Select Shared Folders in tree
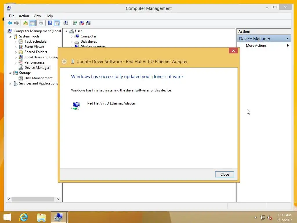Image resolution: width=297 pixels, height=223 pixels. 36,52
